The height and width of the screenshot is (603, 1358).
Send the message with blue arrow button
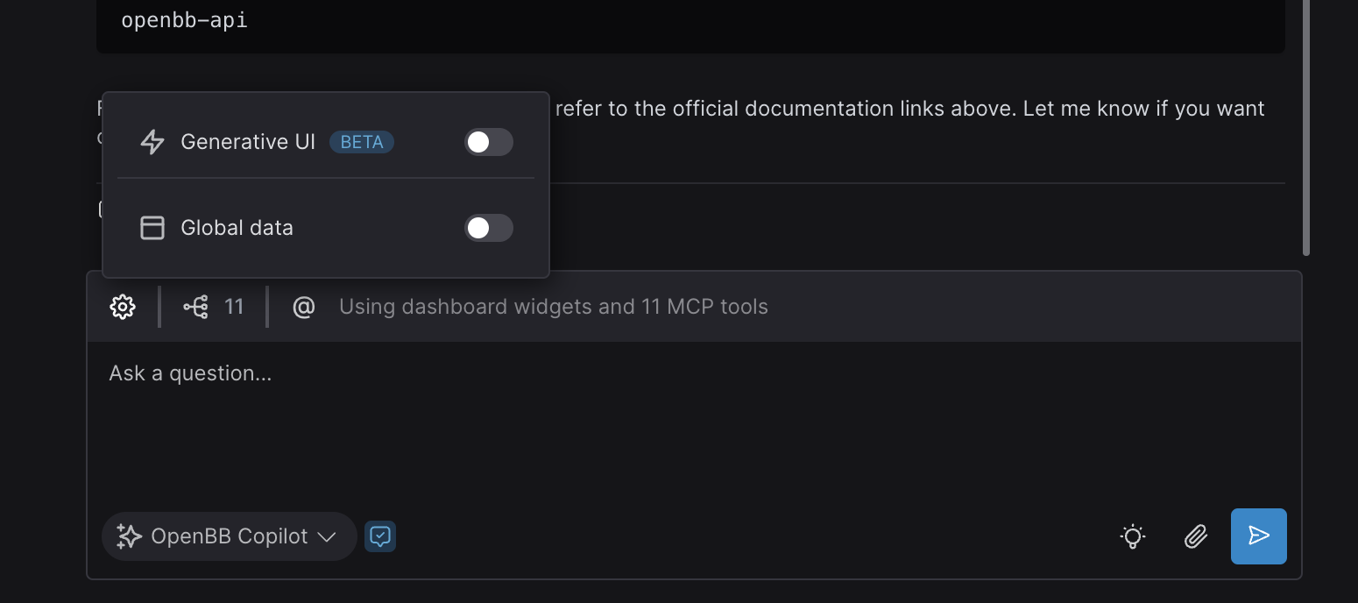1258,536
